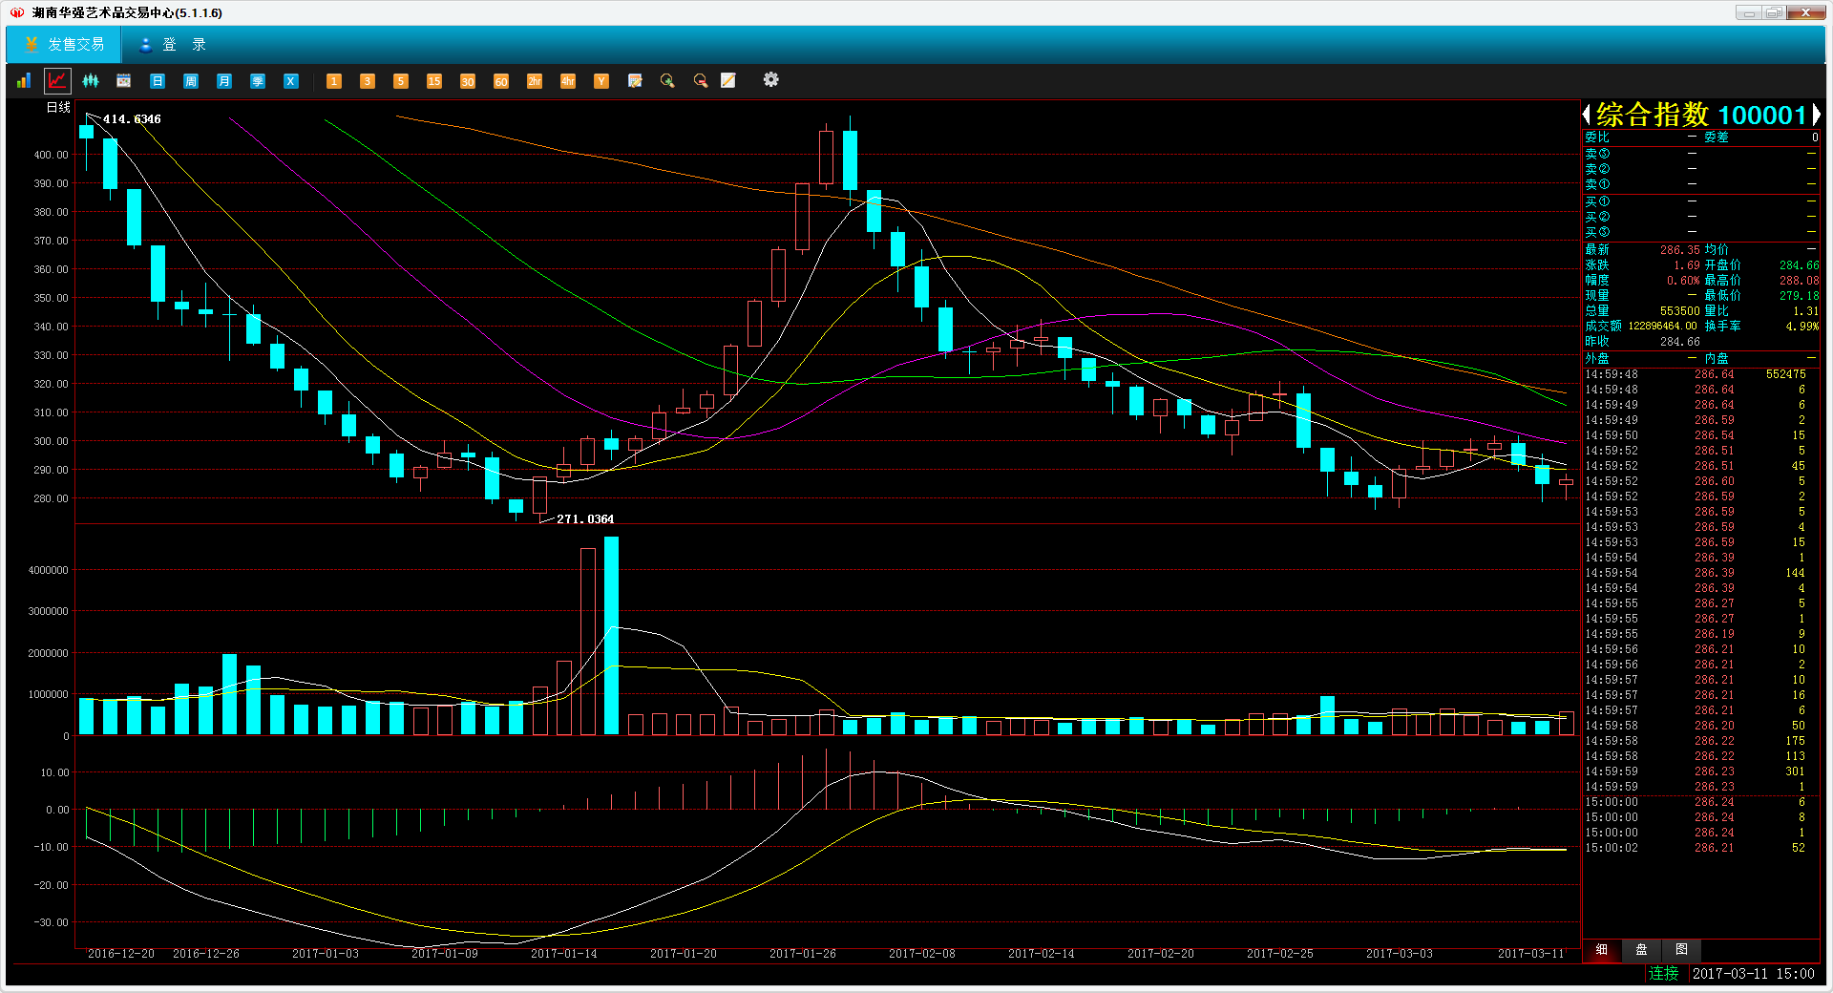The image size is (1833, 993).
Task: Select 2hr period icon
Action: tap(535, 81)
